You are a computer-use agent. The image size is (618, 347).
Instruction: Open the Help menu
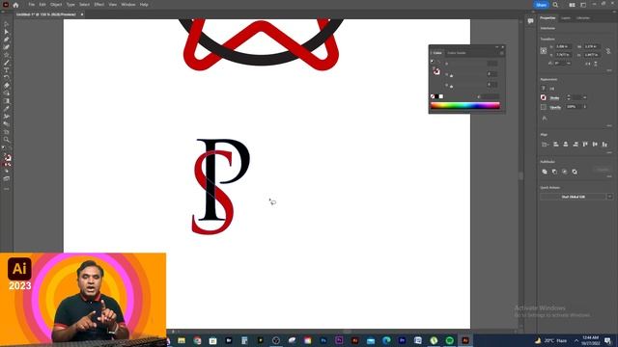pos(144,5)
